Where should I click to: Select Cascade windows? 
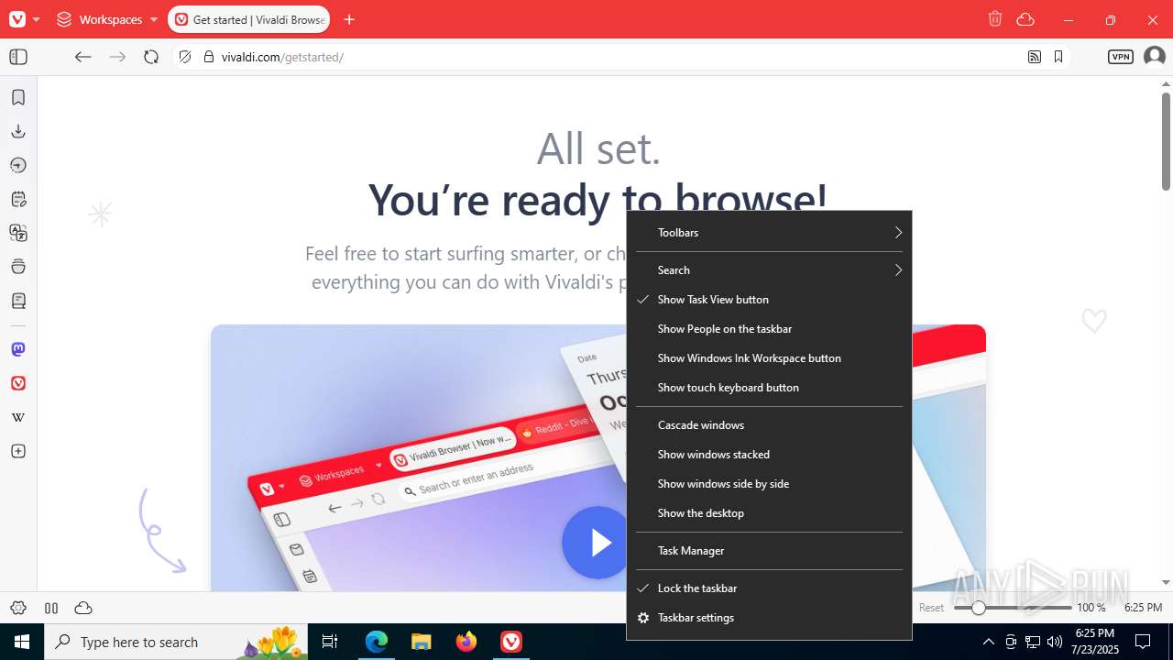(x=769, y=425)
